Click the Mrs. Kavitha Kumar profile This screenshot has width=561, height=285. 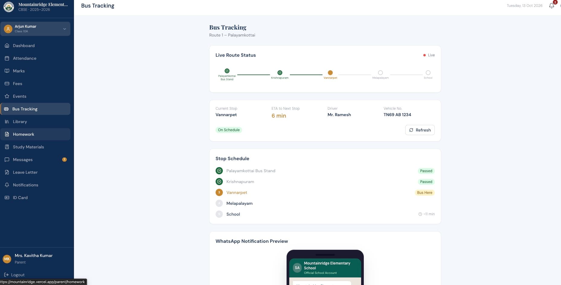(34, 258)
